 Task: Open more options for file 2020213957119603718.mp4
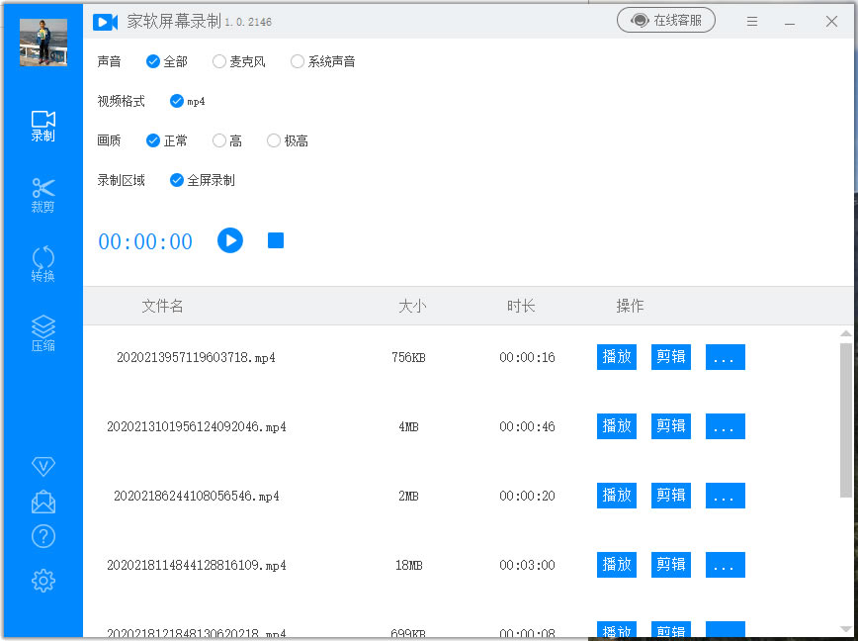[725, 357]
